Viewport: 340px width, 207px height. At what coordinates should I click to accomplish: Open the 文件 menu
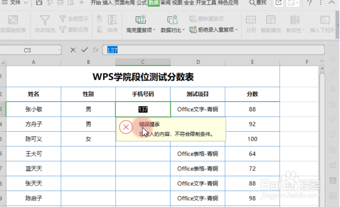(15, 3)
